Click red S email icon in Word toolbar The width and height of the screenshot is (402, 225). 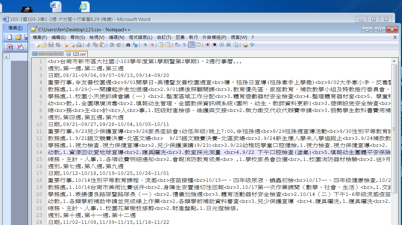(20, 47)
